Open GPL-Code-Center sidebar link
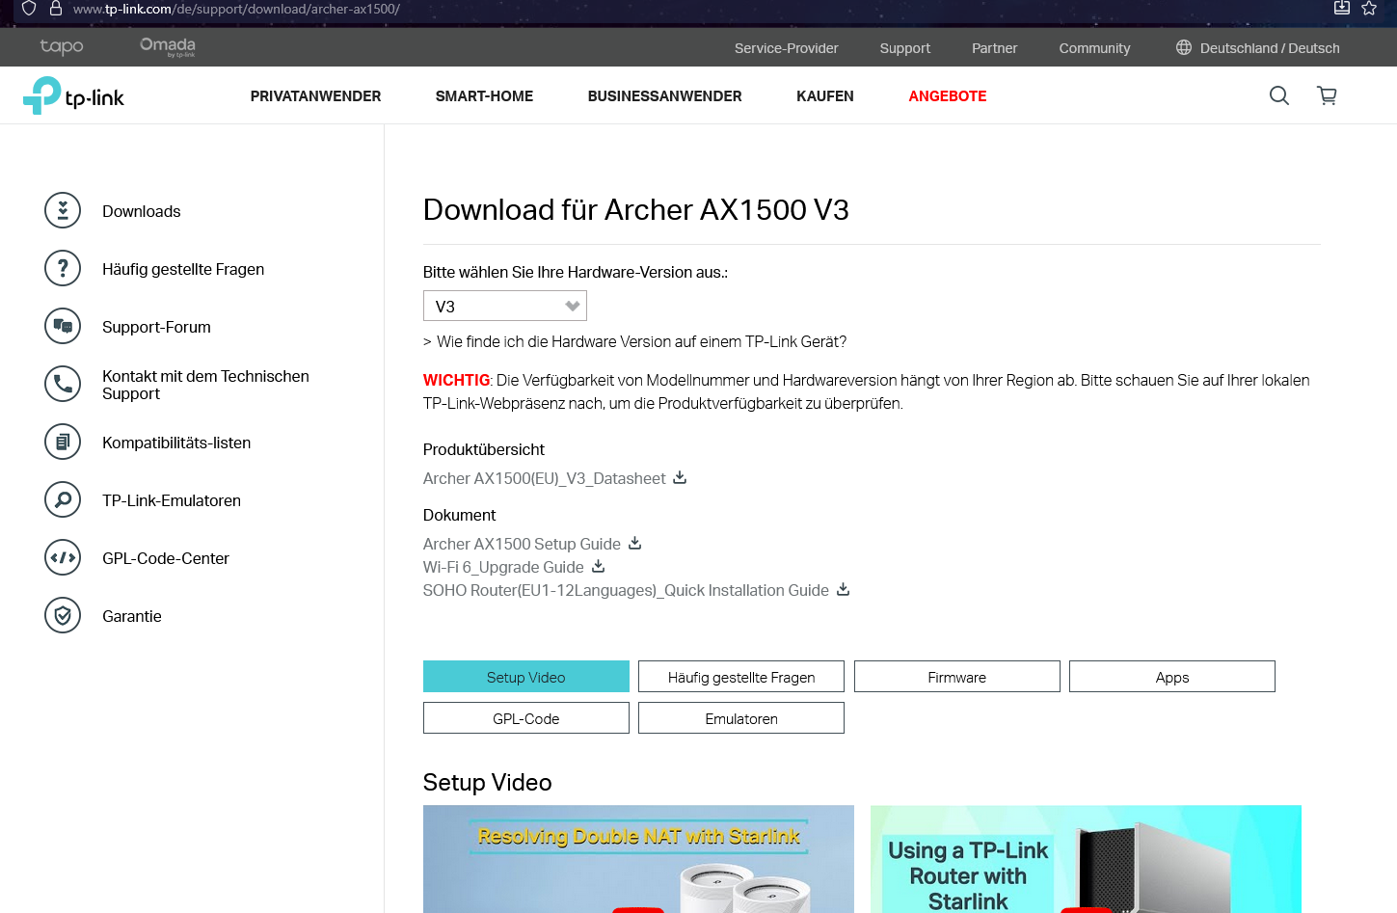The height and width of the screenshot is (913, 1397). [166, 558]
